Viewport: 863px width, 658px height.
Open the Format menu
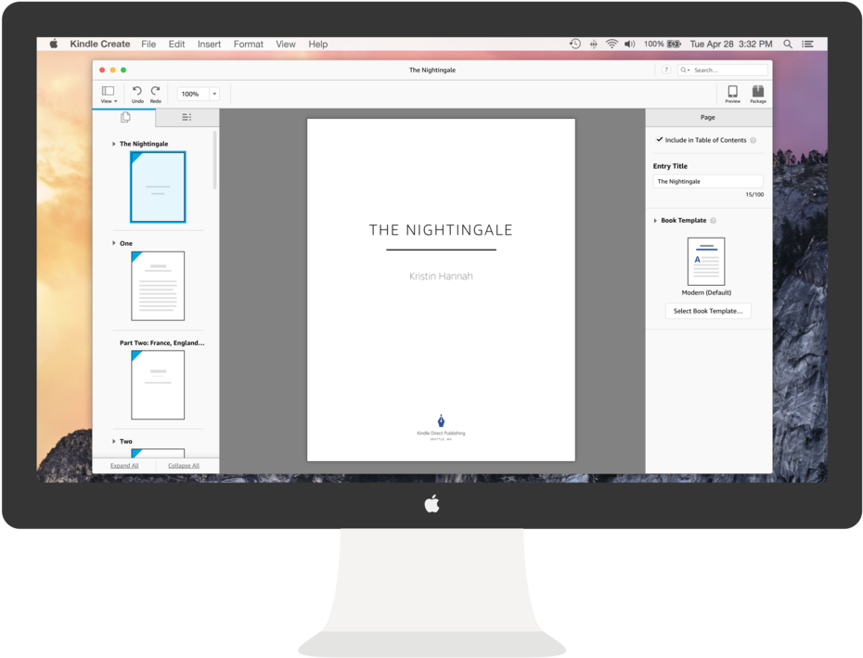pos(248,44)
